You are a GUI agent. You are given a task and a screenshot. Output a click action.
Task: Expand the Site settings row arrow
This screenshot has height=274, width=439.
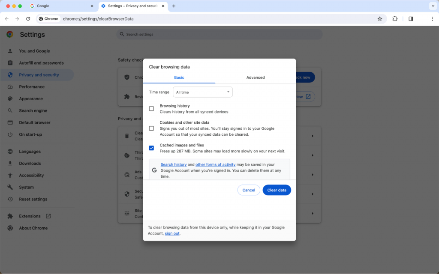[313, 213]
